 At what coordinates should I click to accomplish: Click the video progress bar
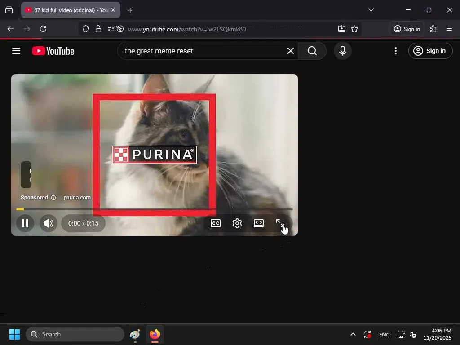tap(155, 209)
